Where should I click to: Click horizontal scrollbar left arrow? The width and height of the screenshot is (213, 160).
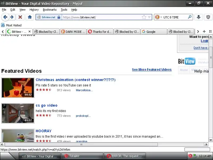(x=2, y=144)
